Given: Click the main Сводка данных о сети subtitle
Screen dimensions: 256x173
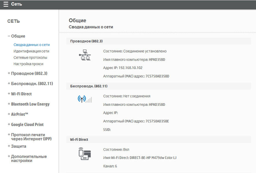Looking at the screenshot, I should tap(91, 27).
